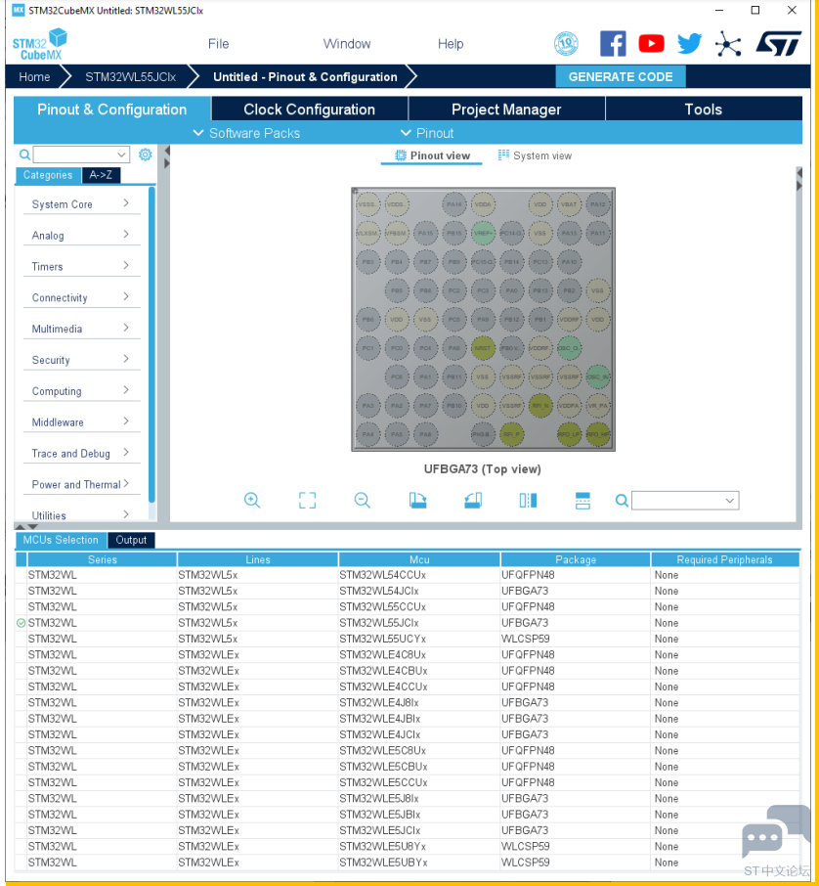Open the ST Facebook page icon
The height and width of the screenshot is (886, 819).
pos(613,43)
